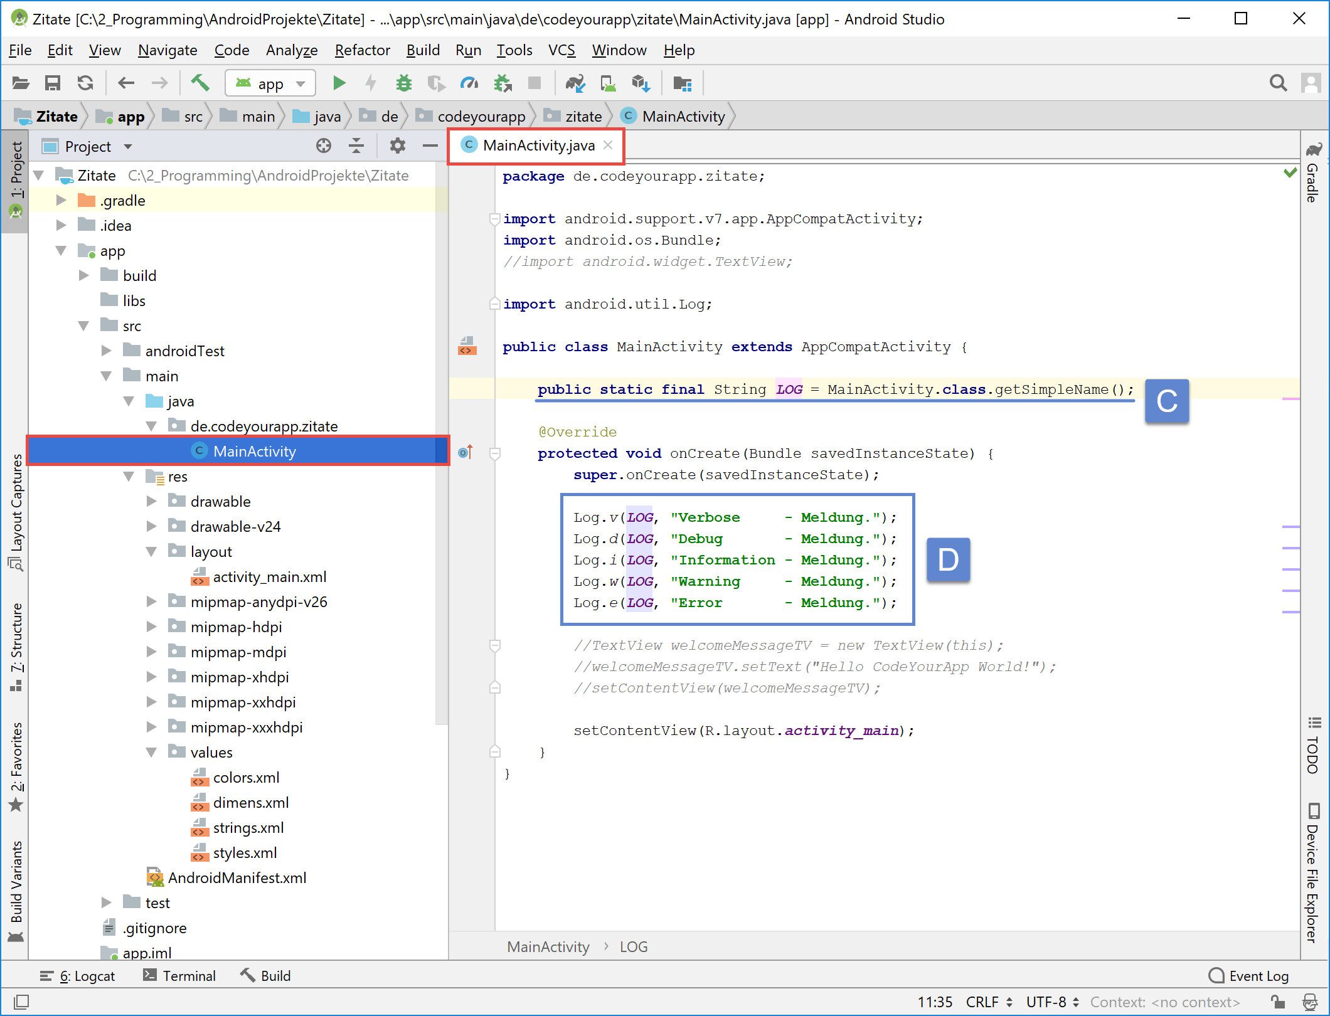Screen dimensions: 1330x1016
Task: Click the bottom-left tool windows toggle icon
Action: pyautogui.click(x=21, y=1002)
